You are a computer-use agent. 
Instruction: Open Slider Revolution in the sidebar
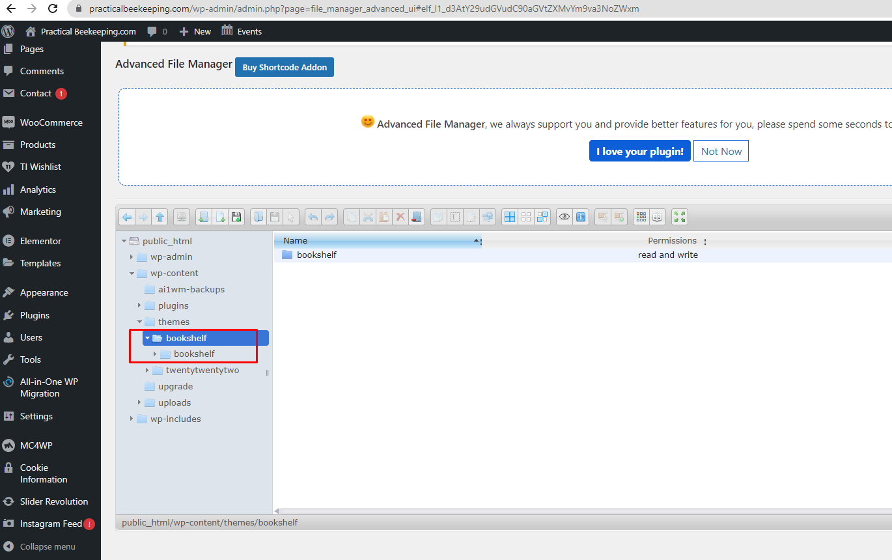click(x=50, y=501)
